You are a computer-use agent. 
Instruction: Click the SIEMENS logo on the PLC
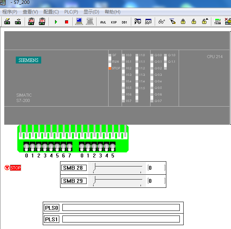(28, 60)
